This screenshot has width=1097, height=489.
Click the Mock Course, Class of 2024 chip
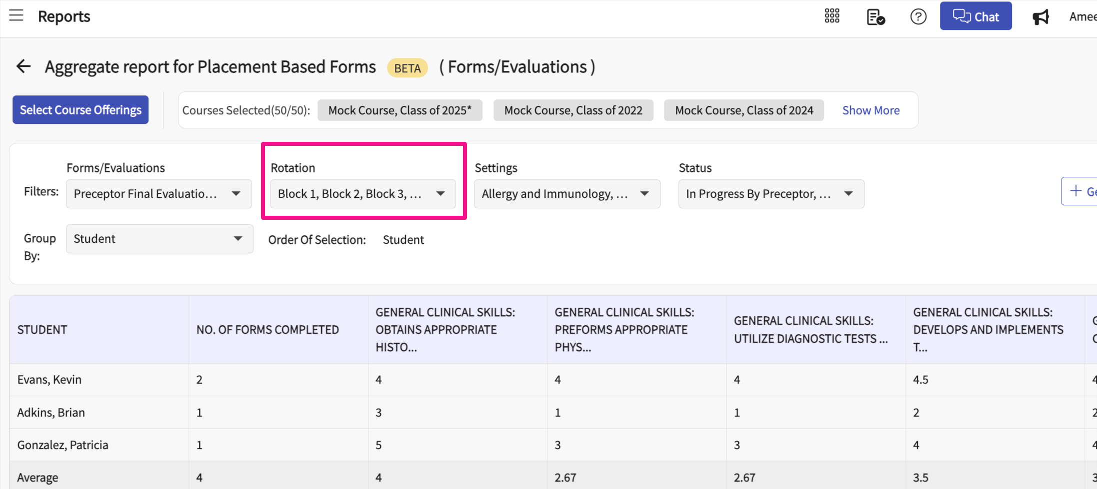tap(743, 110)
